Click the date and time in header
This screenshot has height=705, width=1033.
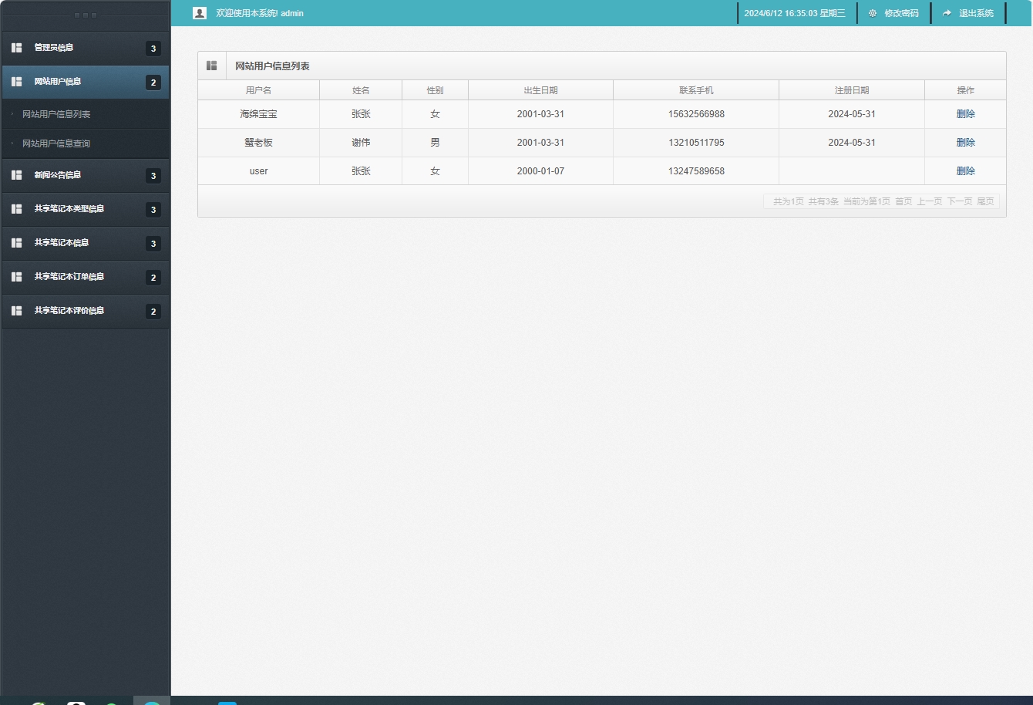795,13
